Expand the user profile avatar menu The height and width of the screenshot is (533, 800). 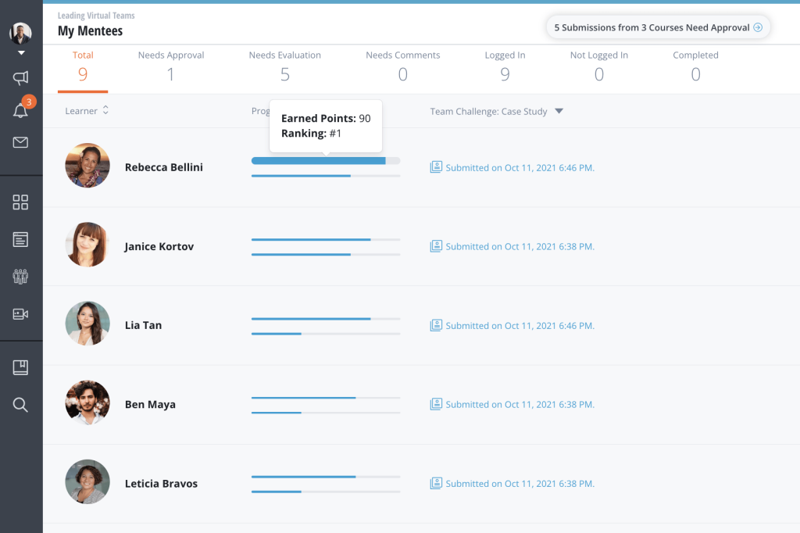pyautogui.click(x=20, y=38)
